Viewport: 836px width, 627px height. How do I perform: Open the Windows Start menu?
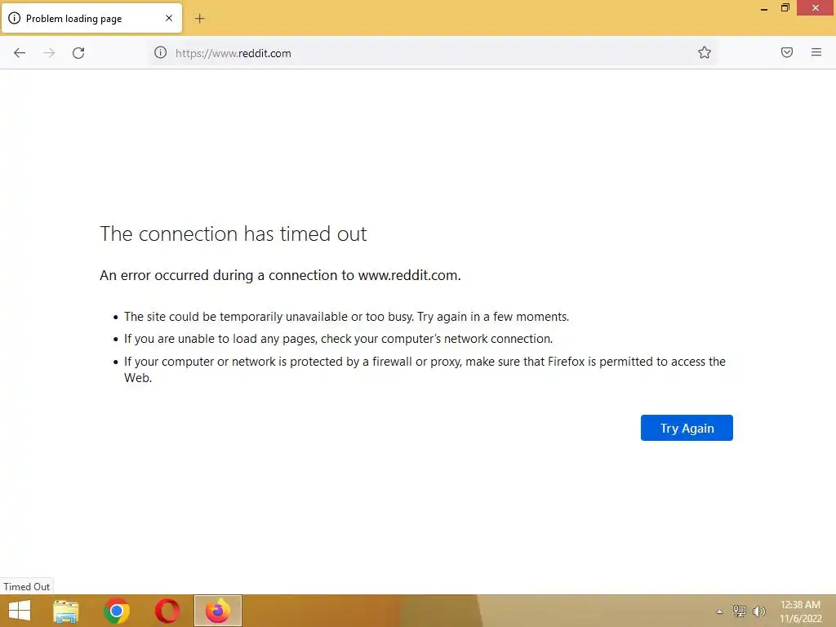point(20,611)
